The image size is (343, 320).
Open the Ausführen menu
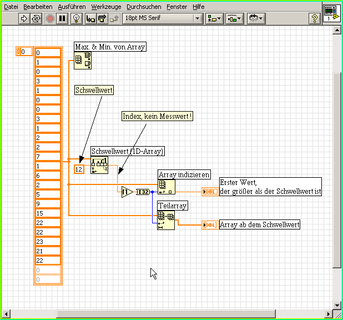pyautogui.click(x=72, y=7)
